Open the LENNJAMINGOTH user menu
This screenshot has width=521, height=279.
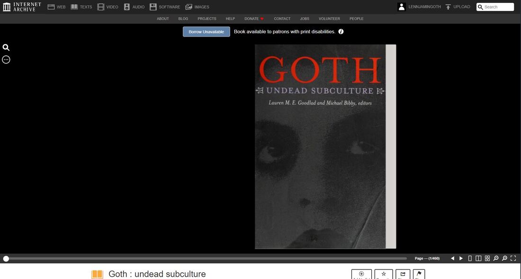click(x=419, y=7)
